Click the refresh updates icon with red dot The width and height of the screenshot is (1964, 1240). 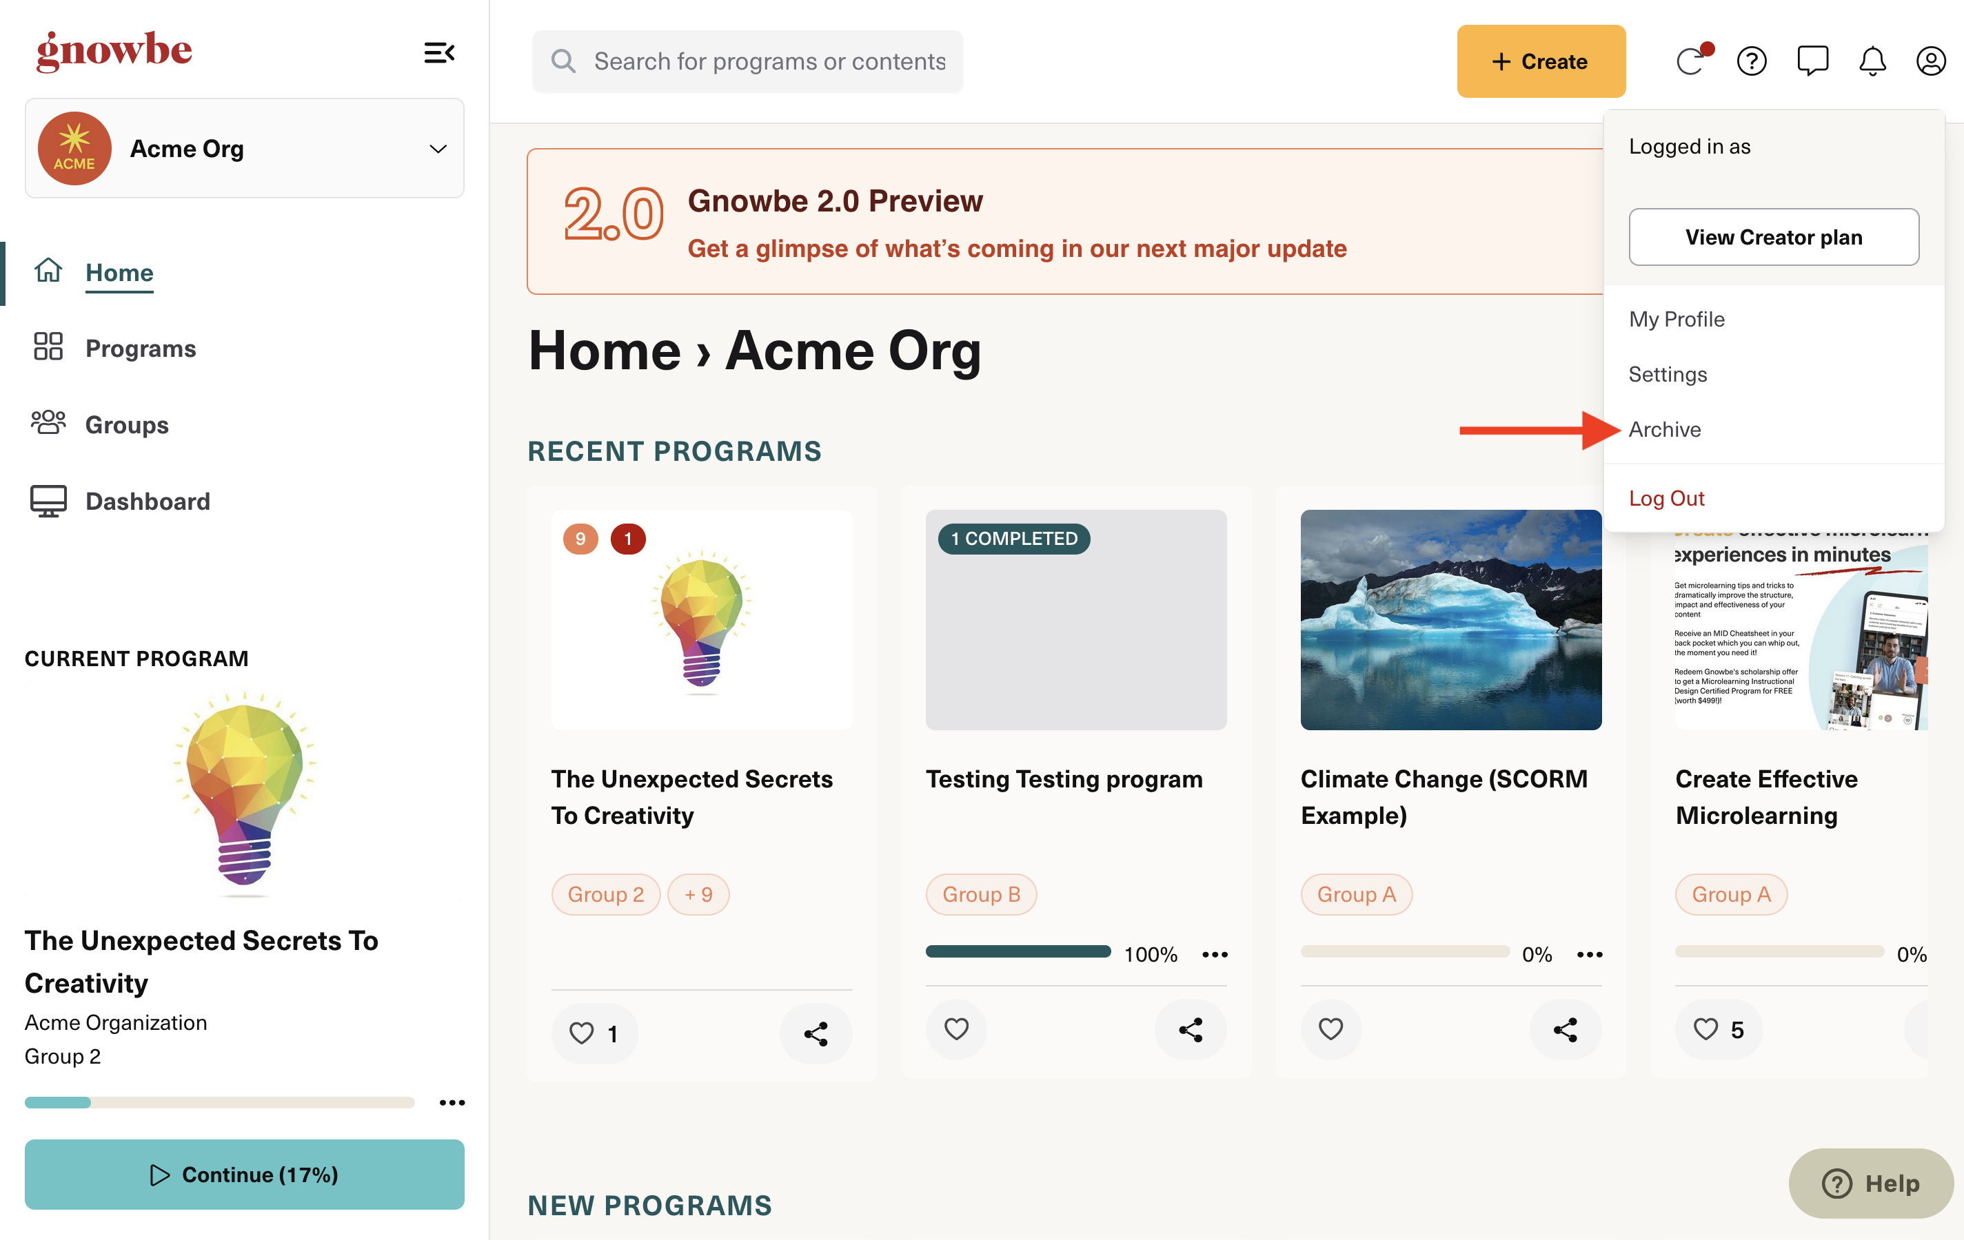1691,61
